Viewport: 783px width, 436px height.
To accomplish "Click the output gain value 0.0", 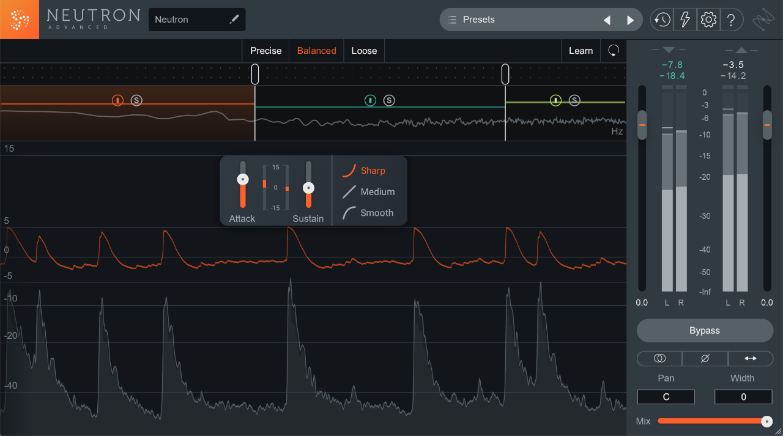I will pos(767,302).
